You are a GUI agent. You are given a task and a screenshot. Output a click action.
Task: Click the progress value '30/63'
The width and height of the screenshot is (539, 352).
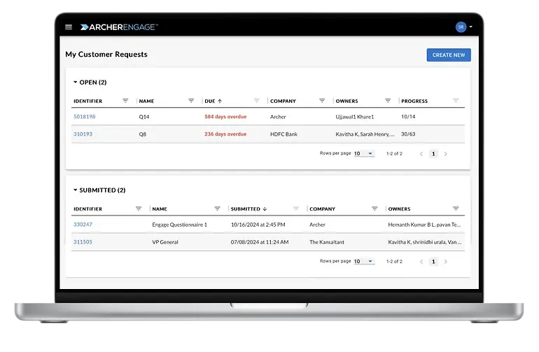(408, 134)
